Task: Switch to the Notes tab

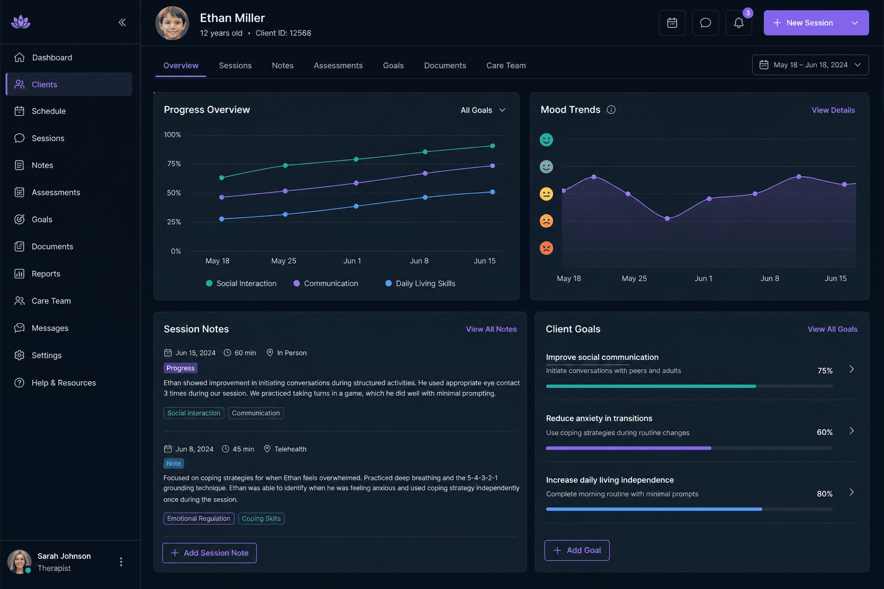Action: click(283, 66)
